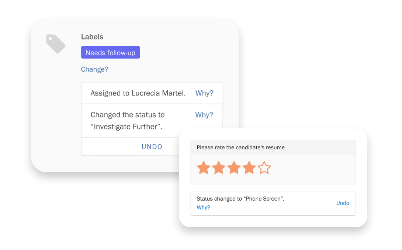Ask Why? for Lucrecia Martel assignment
This screenshot has width=402, height=250.
coord(204,93)
